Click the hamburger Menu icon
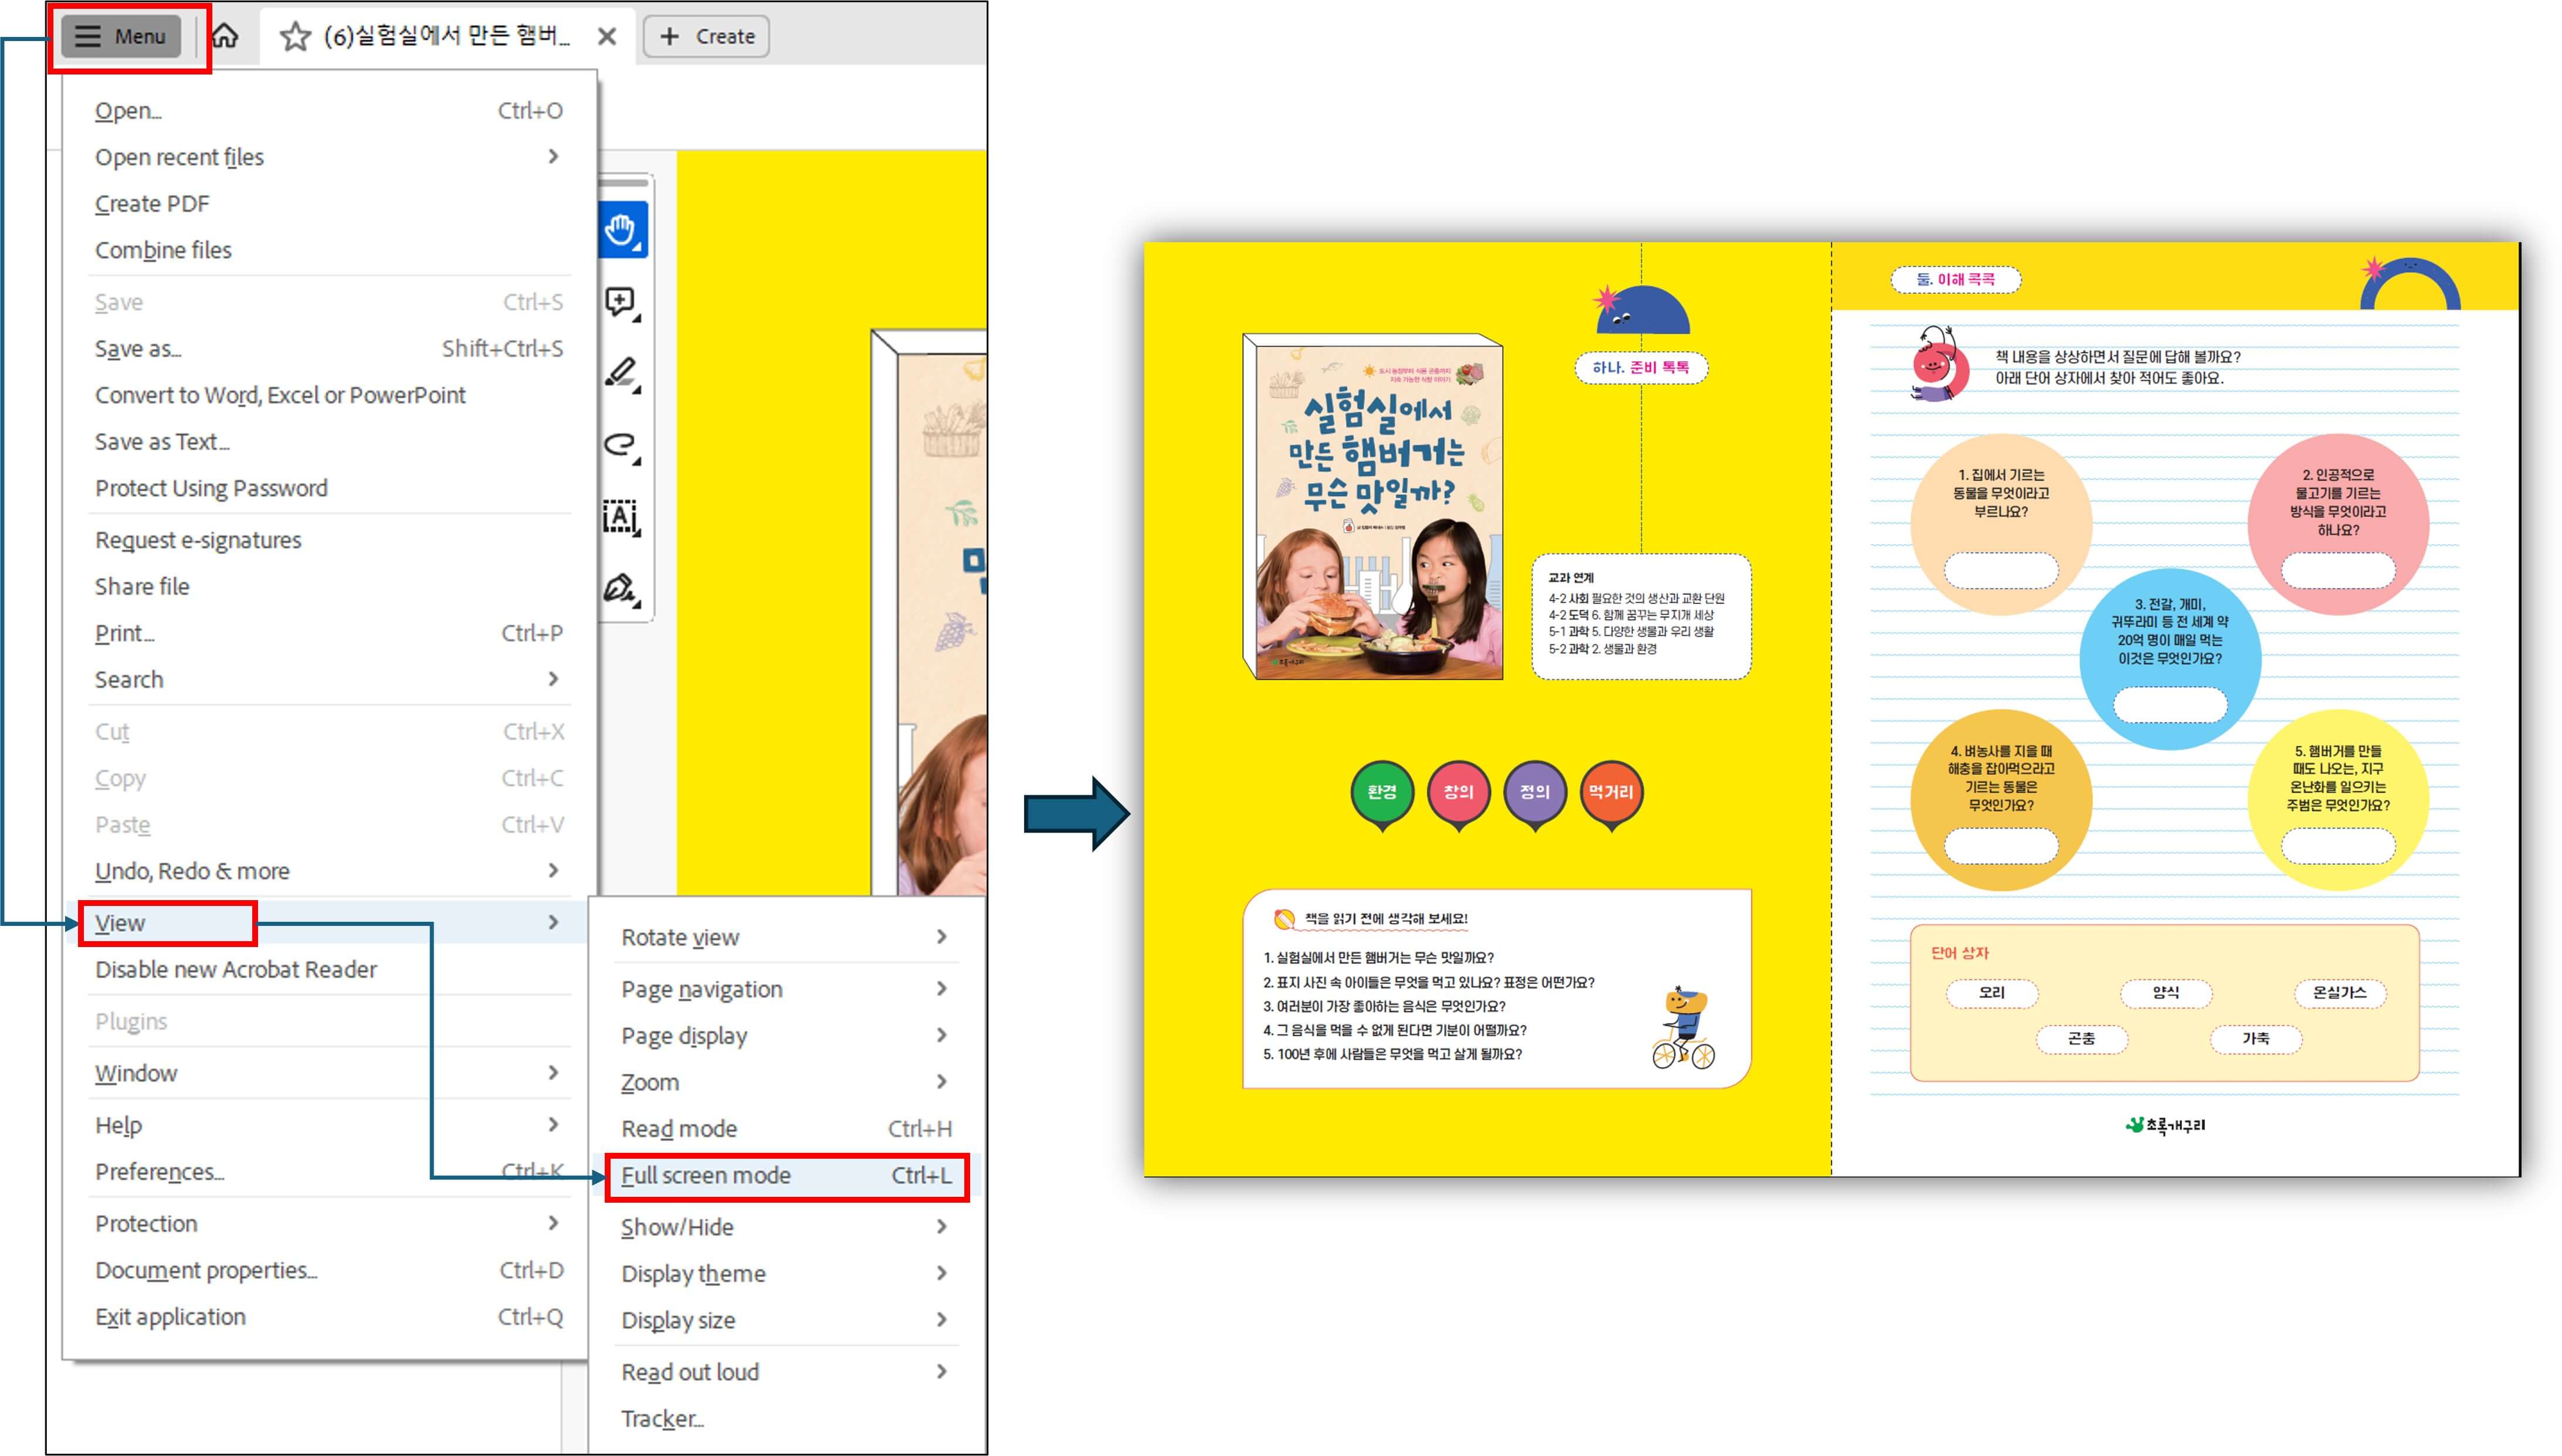Screen dimensions: 2562x1456 (x=89, y=35)
